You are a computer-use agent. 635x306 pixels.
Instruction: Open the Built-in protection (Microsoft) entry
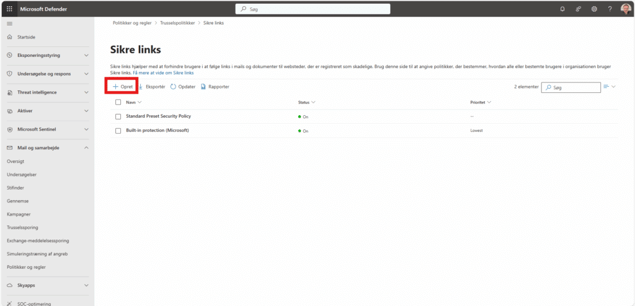[158, 130]
